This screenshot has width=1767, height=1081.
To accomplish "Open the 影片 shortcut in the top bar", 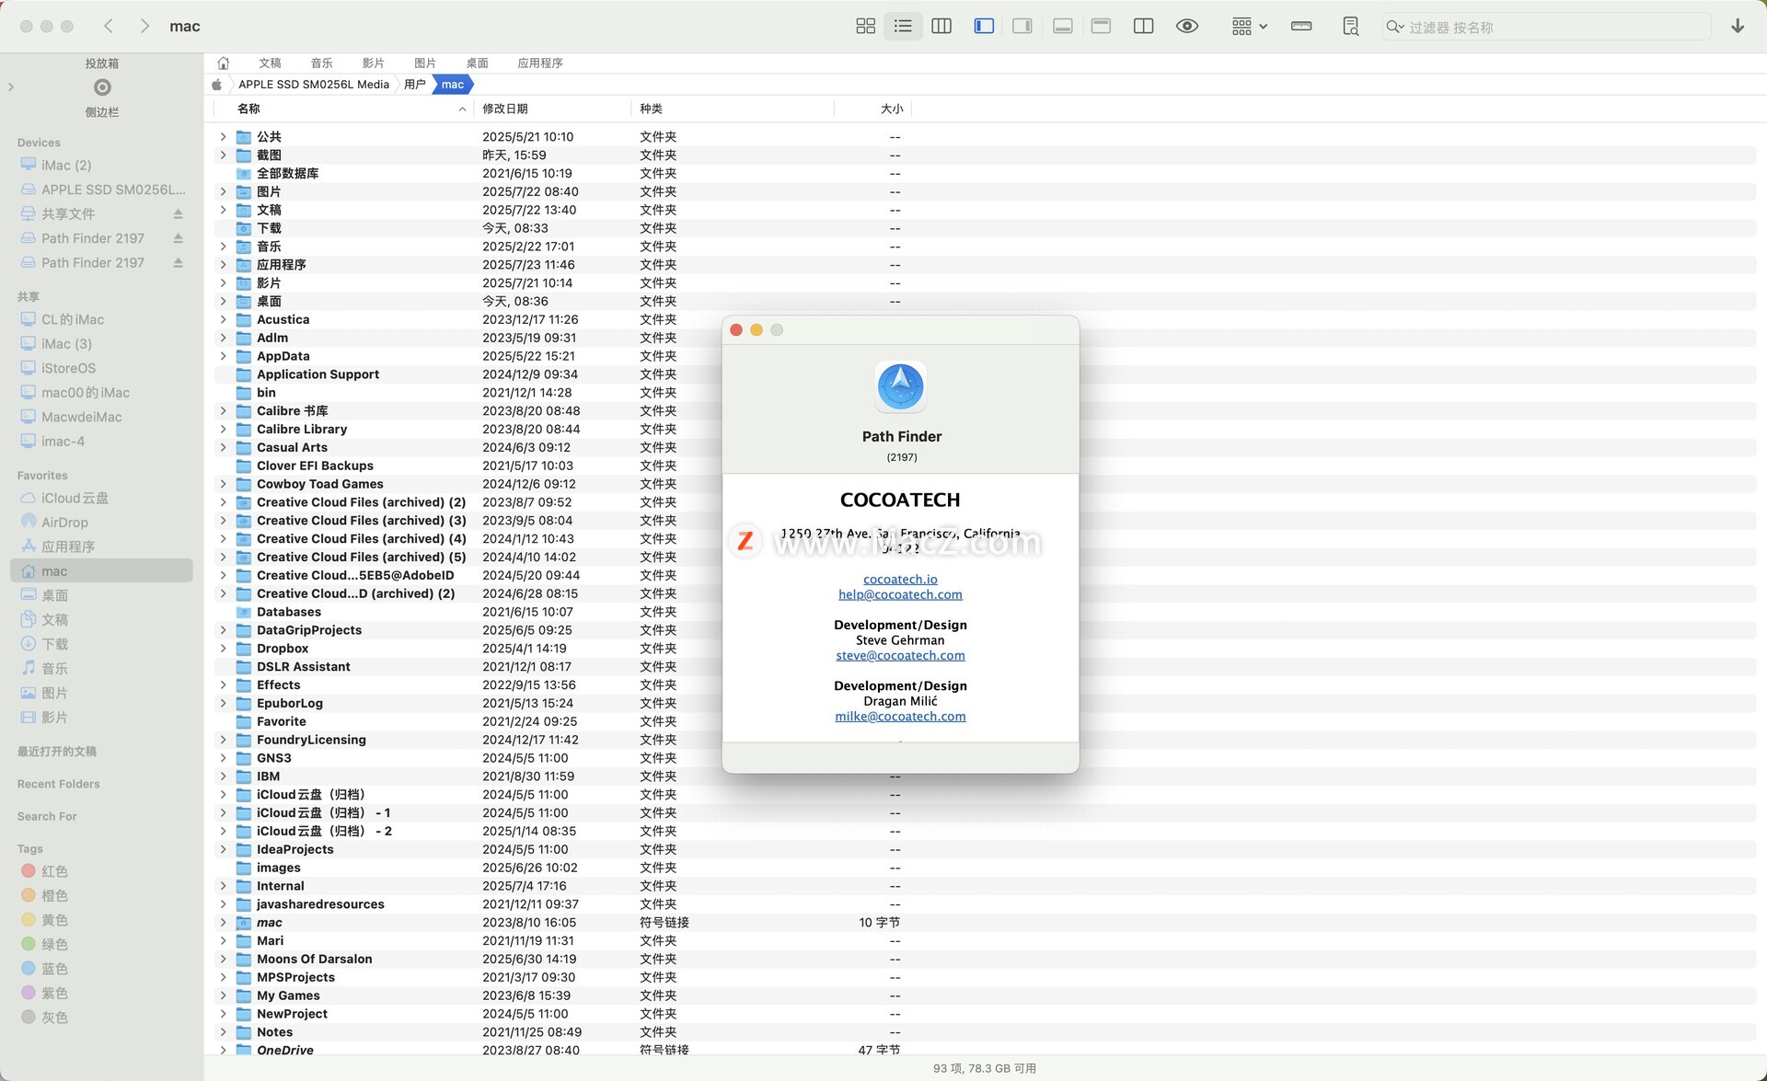I will point(373,63).
